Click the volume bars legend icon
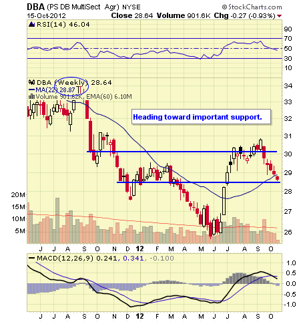 [x=32, y=97]
